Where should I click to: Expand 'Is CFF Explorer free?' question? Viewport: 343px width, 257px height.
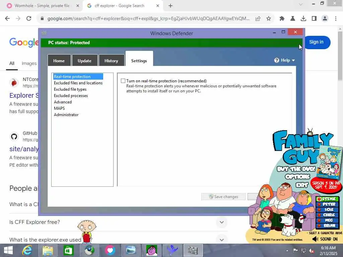(118, 222)
